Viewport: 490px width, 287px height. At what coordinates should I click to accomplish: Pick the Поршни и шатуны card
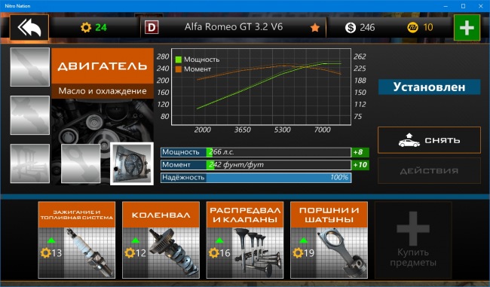329,240
